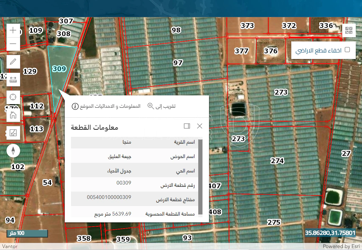Select the highlighted parcel 309
Image resolution: width=362 pixels, height=250 pixels.
(59, 69)
